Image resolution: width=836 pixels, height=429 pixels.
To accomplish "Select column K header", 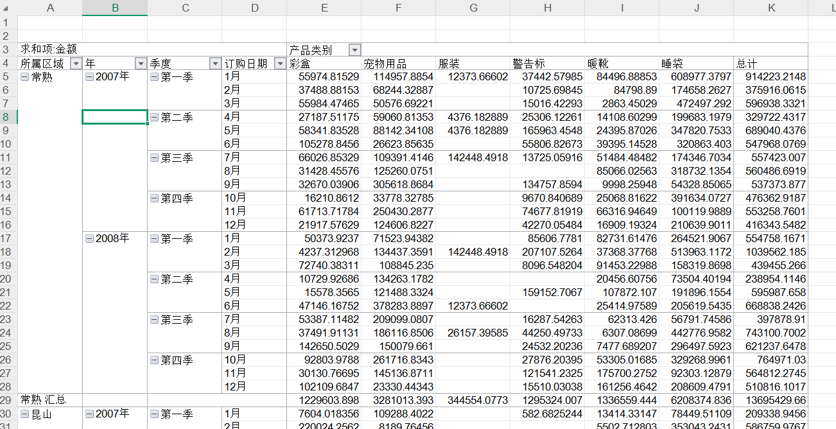I will coord(771,8).
